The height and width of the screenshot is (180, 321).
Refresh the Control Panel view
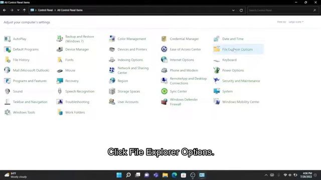[241, 10]
